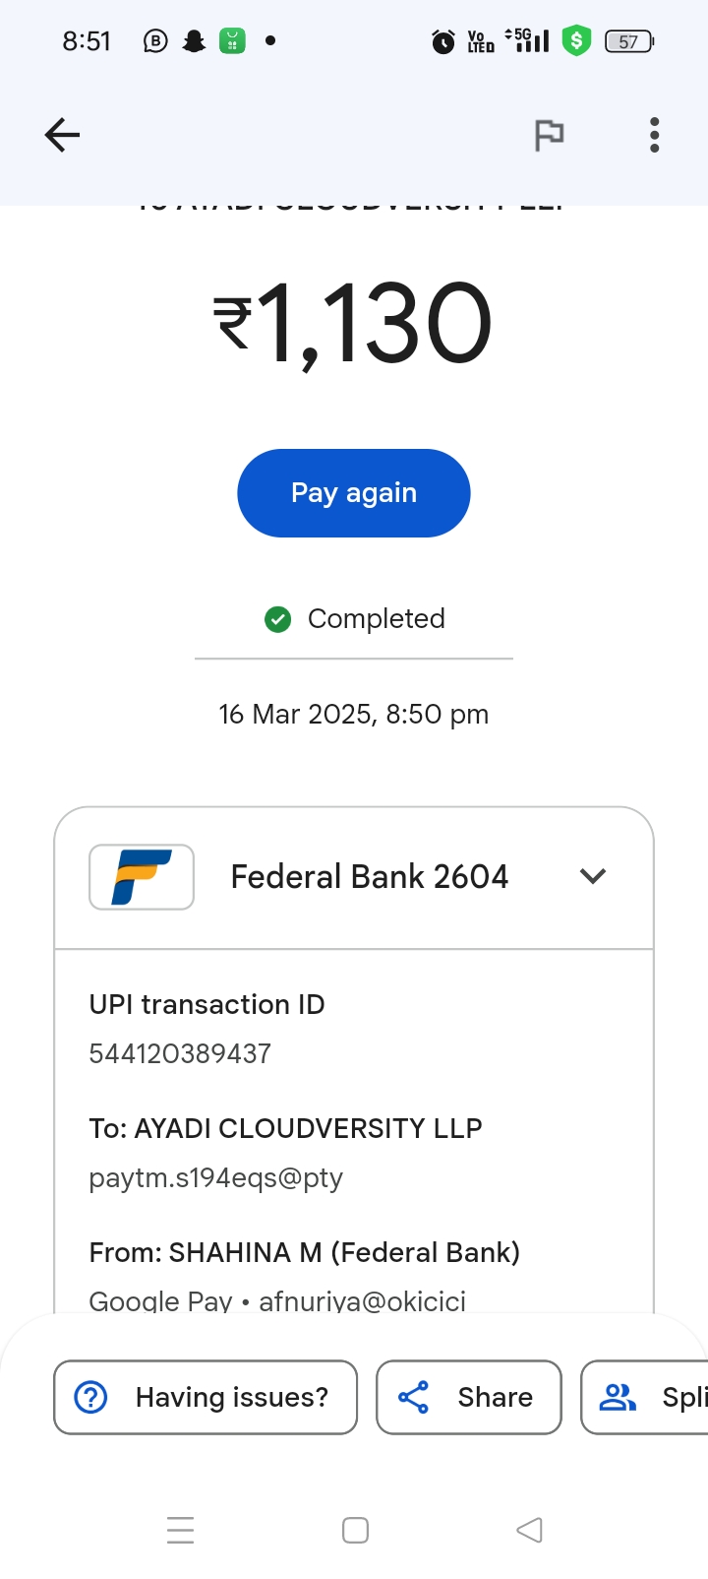Screen dimensions: 708x1579
Task: Expand the Federal Bank 2604 chevron
Action: (x=593, y=876)
